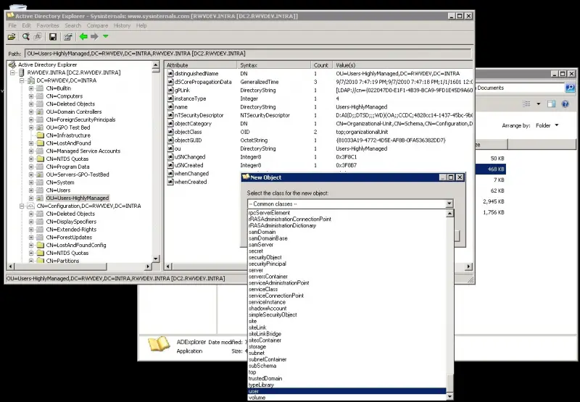Expand the CN=Builtin node
The image size is (580, 402).
pyautogui.click(x=31, y=88)
